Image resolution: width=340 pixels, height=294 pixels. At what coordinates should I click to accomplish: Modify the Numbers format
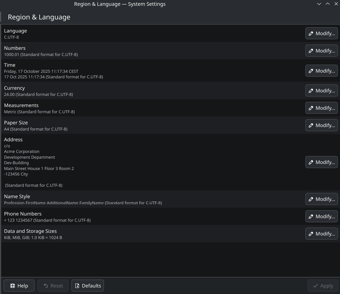pyautogui.click(x=321, y=51)
